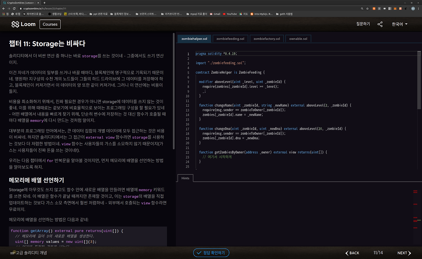Click the '챕터 11: Storage는 비싸다' heading

point(47,43)
